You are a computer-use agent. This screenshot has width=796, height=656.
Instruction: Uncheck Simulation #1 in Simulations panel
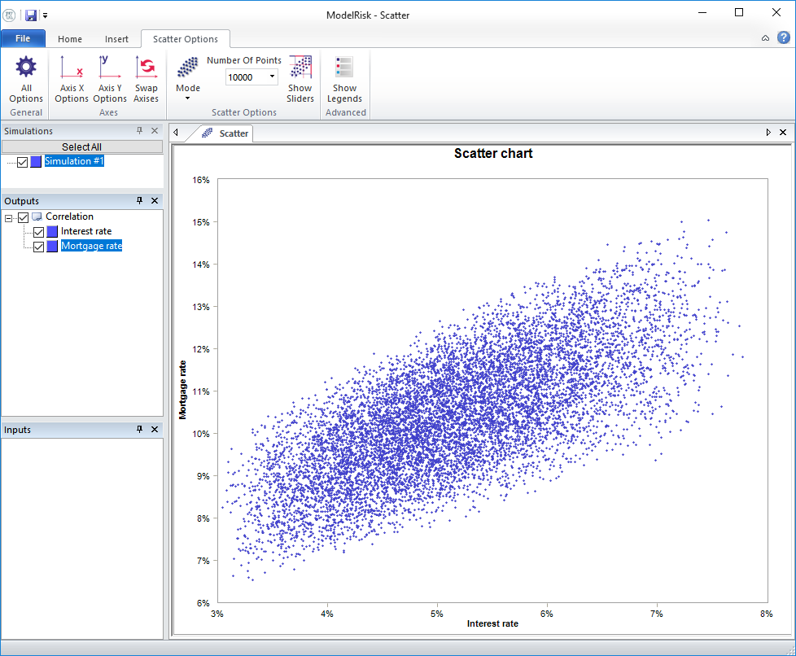(22, 161)
